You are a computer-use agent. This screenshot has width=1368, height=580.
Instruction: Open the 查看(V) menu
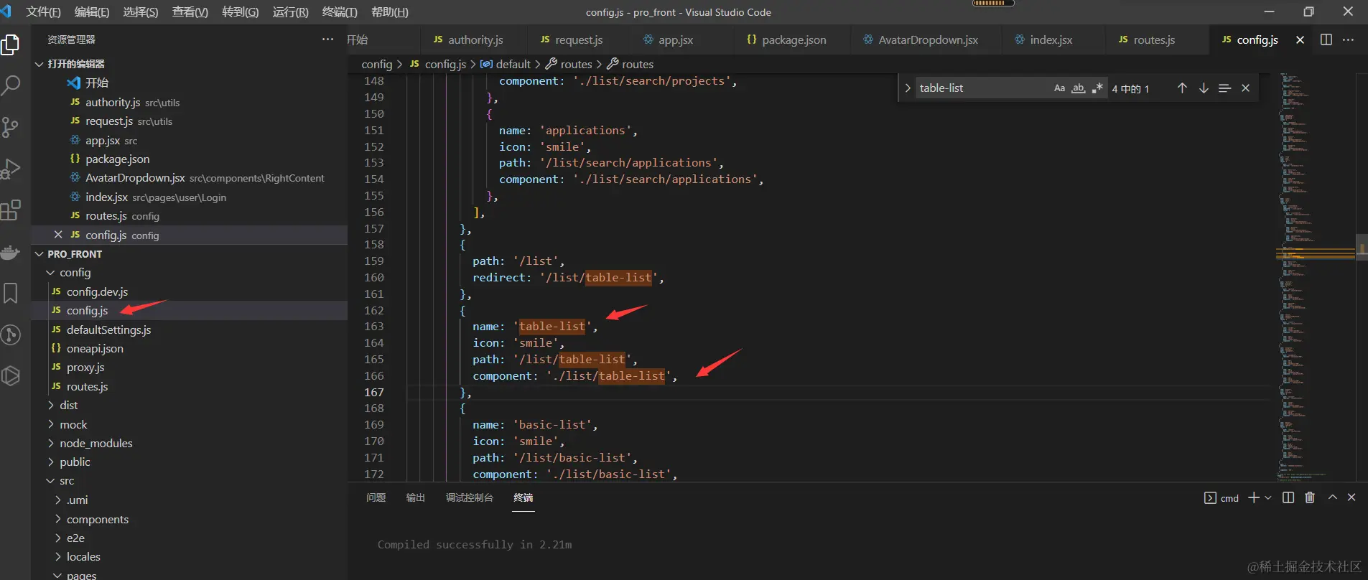pos(190,12)
